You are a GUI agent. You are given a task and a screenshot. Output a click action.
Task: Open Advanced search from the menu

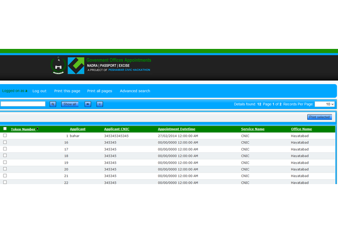pyautogui.click(x=135, y=91)
